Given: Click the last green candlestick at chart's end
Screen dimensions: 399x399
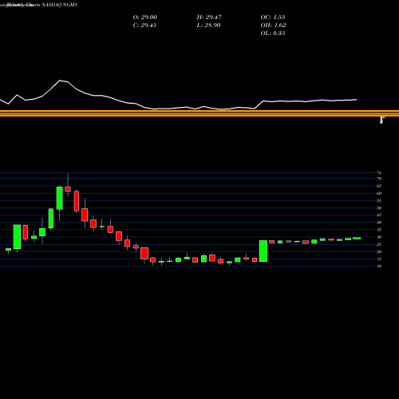Looking at the screenshot, I should coord(357,239).
